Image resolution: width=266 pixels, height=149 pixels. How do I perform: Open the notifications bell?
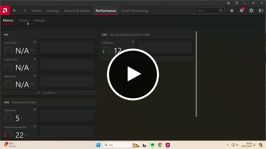(242, 10)
